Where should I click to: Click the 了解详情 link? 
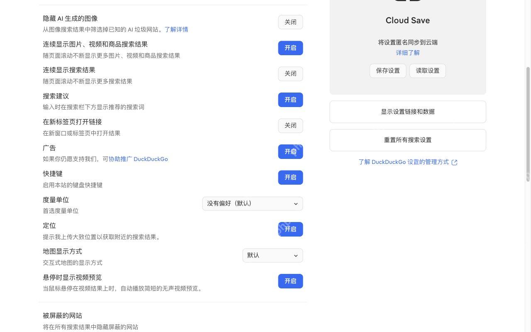tap(176, 29)
